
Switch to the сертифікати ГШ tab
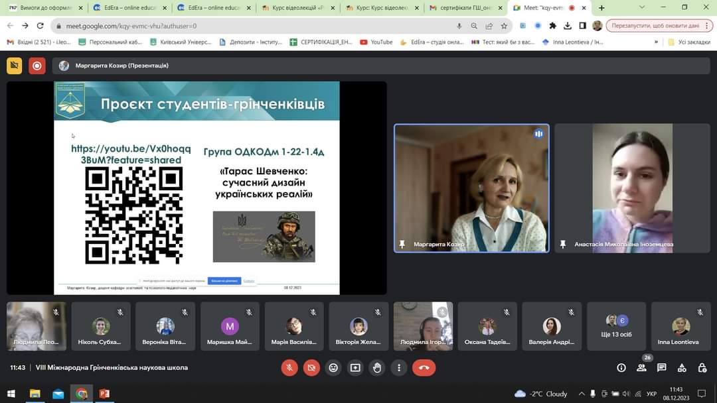[x=466, y=8]
